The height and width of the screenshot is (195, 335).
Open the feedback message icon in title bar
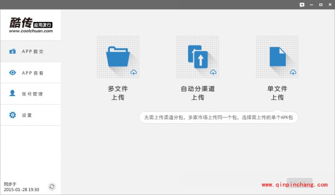pyautogui.click(x=302, y=5)
